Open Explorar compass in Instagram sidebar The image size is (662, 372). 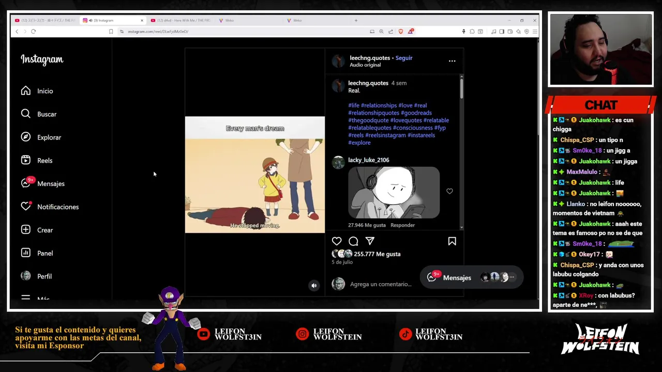[x=26, y=137]
